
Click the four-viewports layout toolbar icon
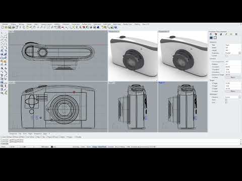click(59, 27)
